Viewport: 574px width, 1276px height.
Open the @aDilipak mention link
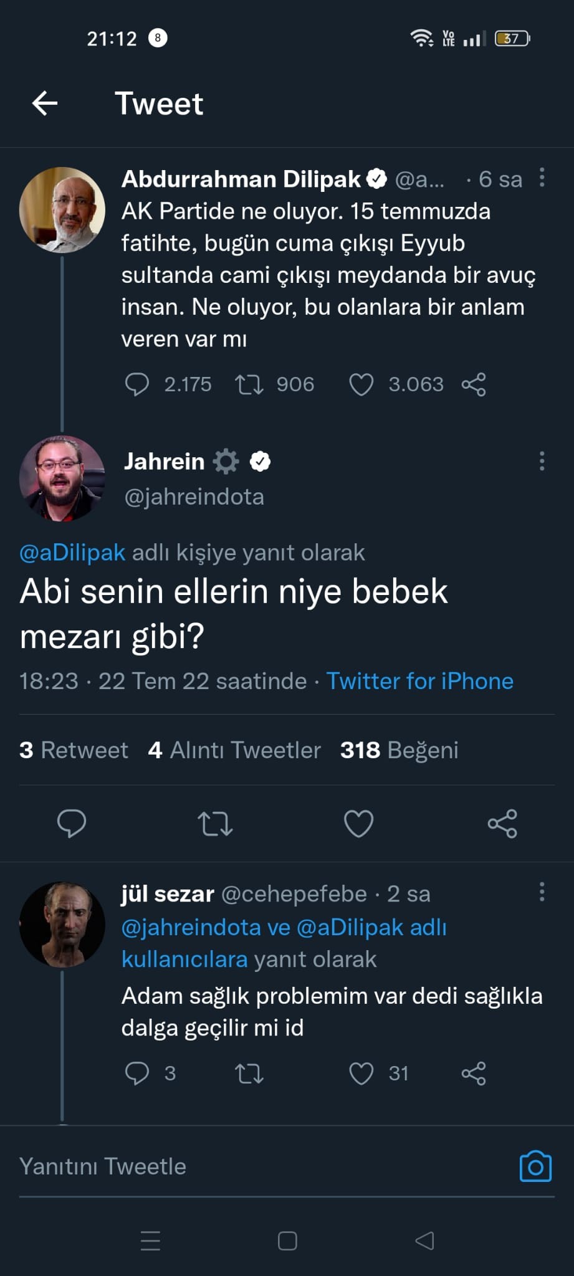point(72,553)
